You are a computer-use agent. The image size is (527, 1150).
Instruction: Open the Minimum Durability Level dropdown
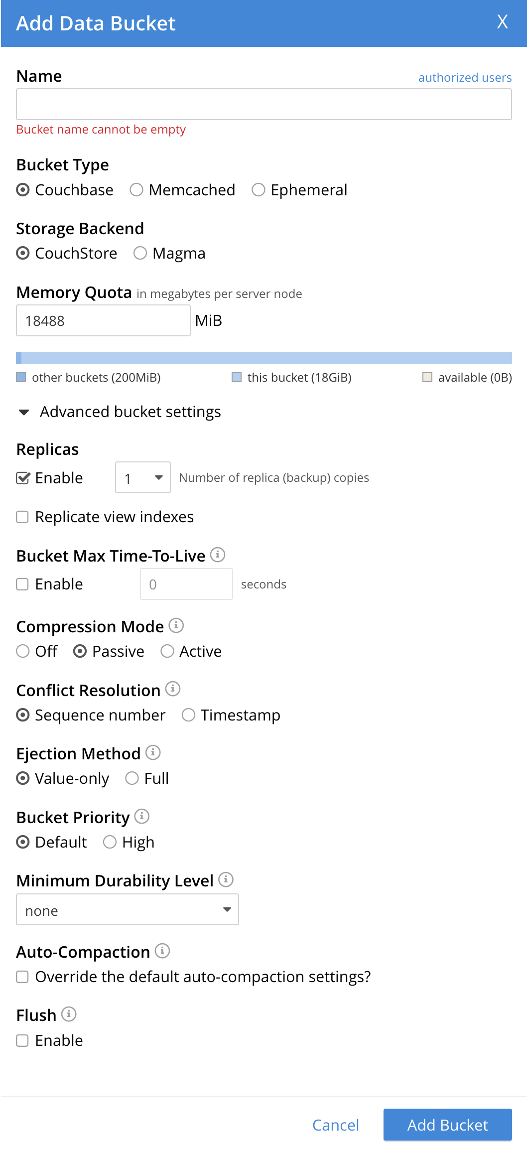[127, 909]
